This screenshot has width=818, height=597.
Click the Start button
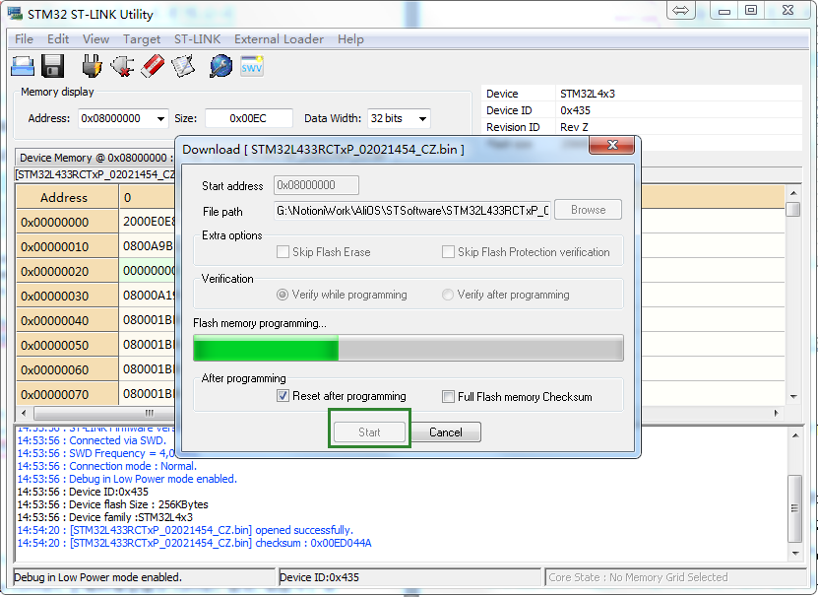coord(369,432)
